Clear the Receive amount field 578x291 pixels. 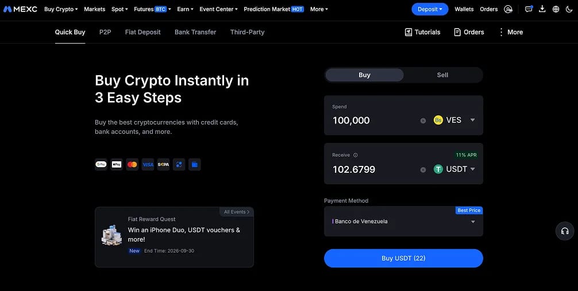[423, 170]
